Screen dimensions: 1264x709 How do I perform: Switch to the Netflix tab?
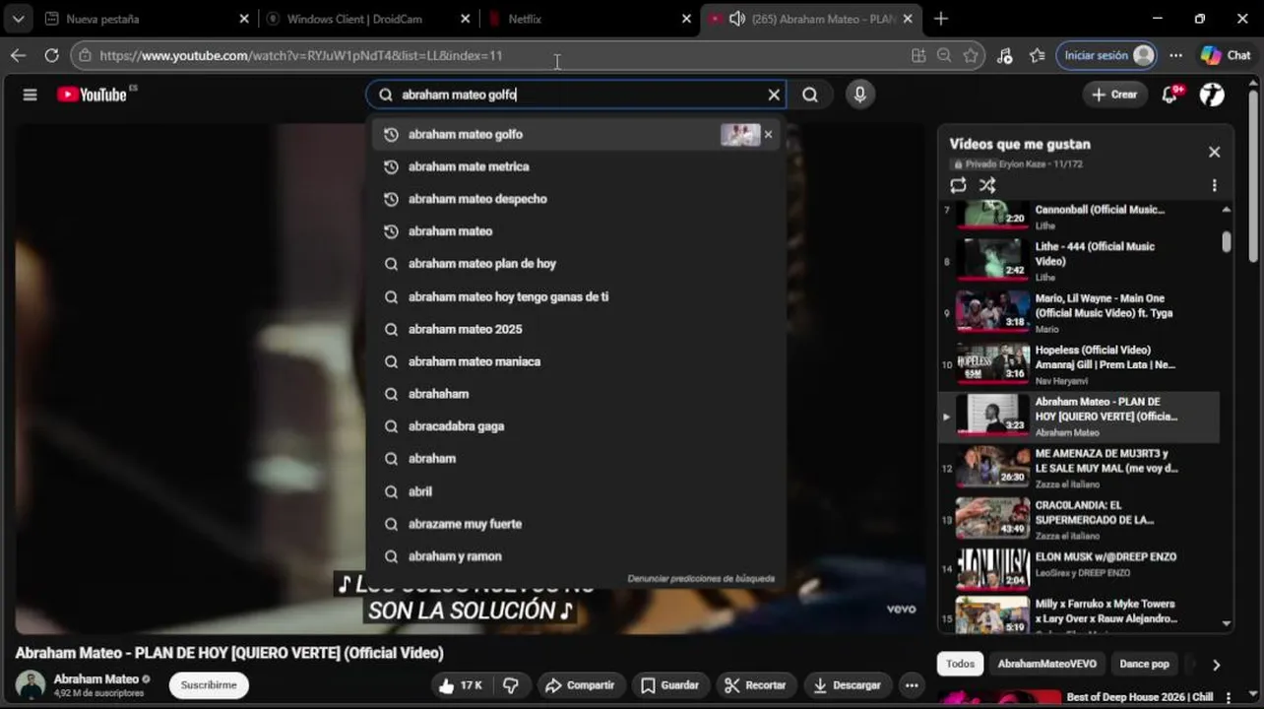pos(591,19)
